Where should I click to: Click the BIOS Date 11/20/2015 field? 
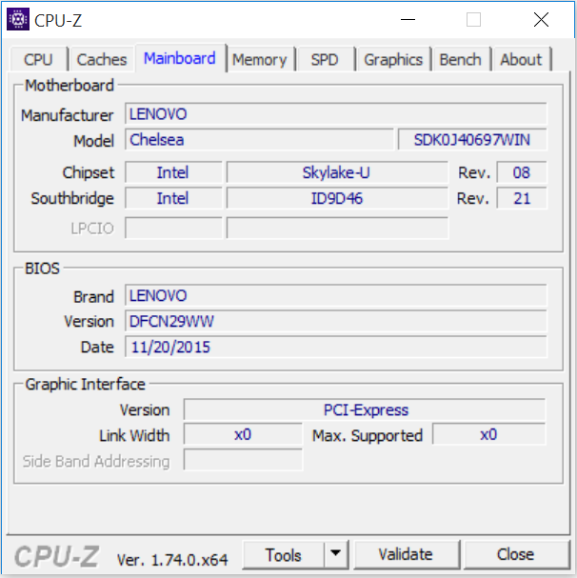point(336,347)
